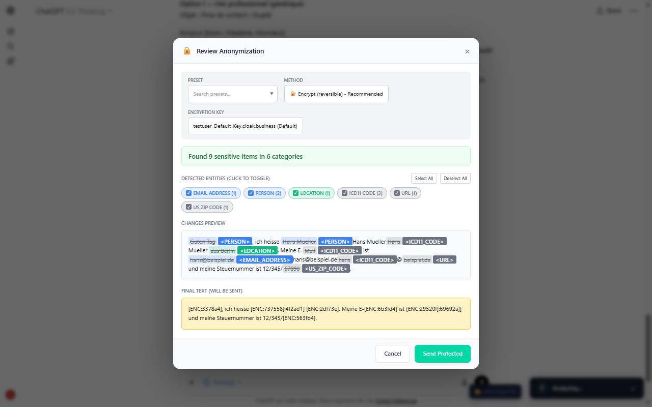Screen dimensions: 652x407
Task: Click the final text output box
Action: (325, 313)
